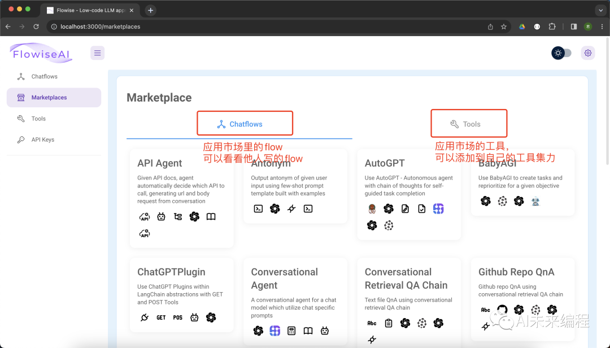
Task: Click the file check icon in AutoGPT card
Action: point(422,208)
